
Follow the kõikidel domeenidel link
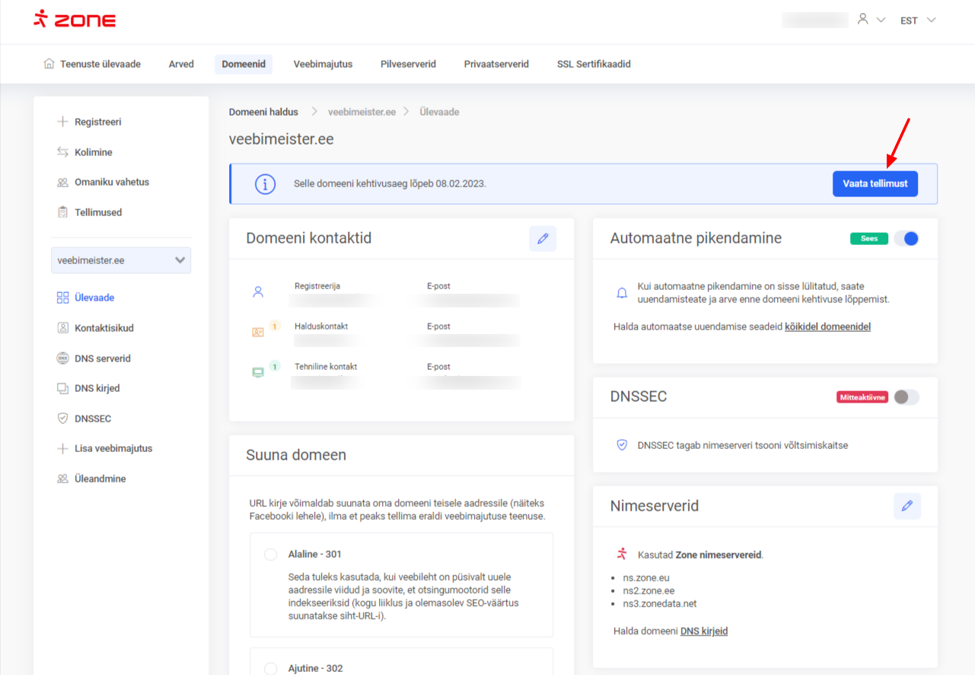click(x=827, y=326)
